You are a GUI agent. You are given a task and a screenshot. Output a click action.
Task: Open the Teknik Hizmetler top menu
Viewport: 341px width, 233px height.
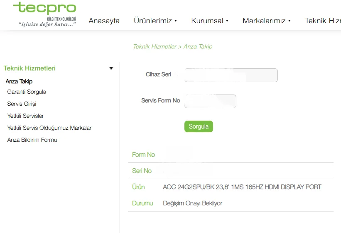(x=323, y=21)
